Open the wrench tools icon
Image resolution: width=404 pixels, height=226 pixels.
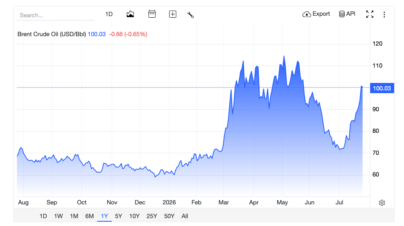point(190,15)
